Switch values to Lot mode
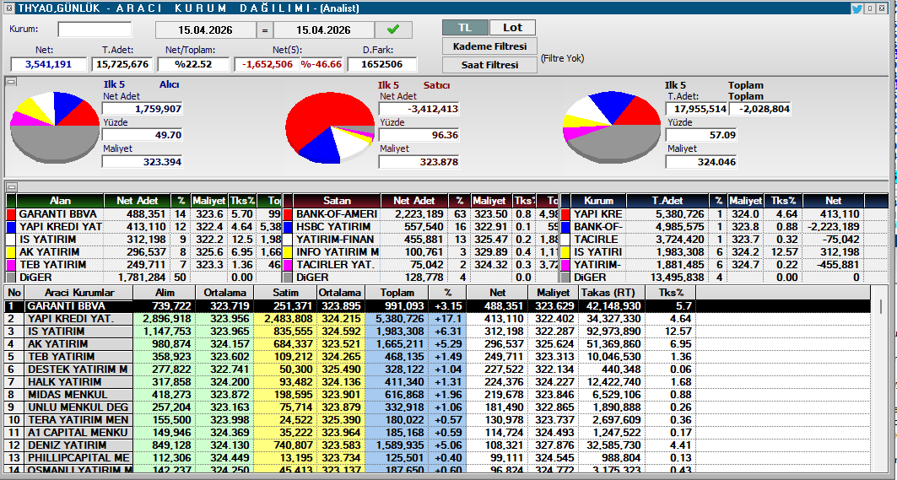 512,28
